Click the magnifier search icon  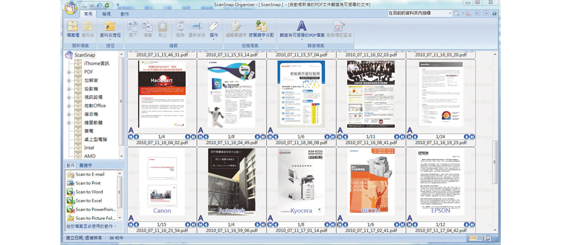pos(456,13)
